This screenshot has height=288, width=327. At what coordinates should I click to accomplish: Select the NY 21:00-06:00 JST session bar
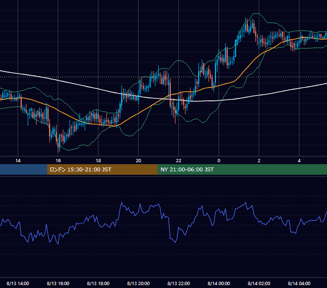pyautogui.click(x=242, y=169)
